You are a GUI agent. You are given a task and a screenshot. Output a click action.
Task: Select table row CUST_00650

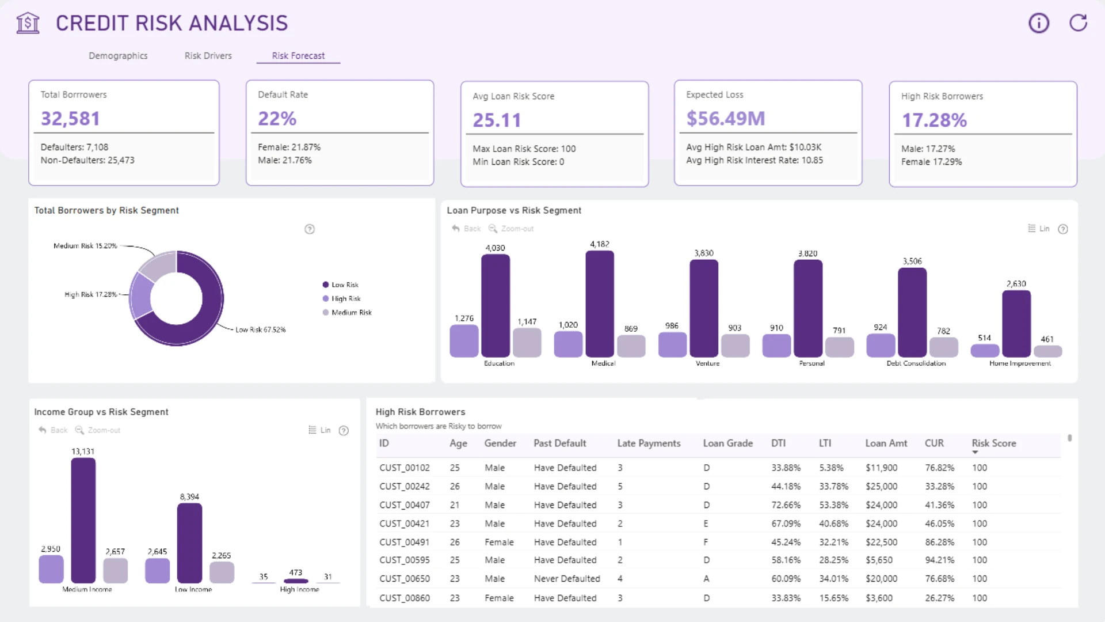click(x=718, y=578)
